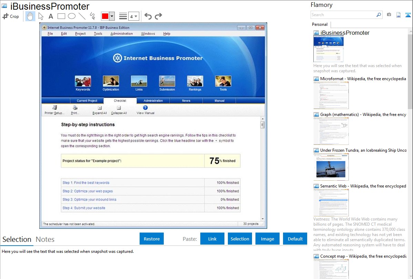Viewport: 413px width, 279px height.
Task: Click the Paste Image button
Action: pyautogui.click(x=267, y=239)
